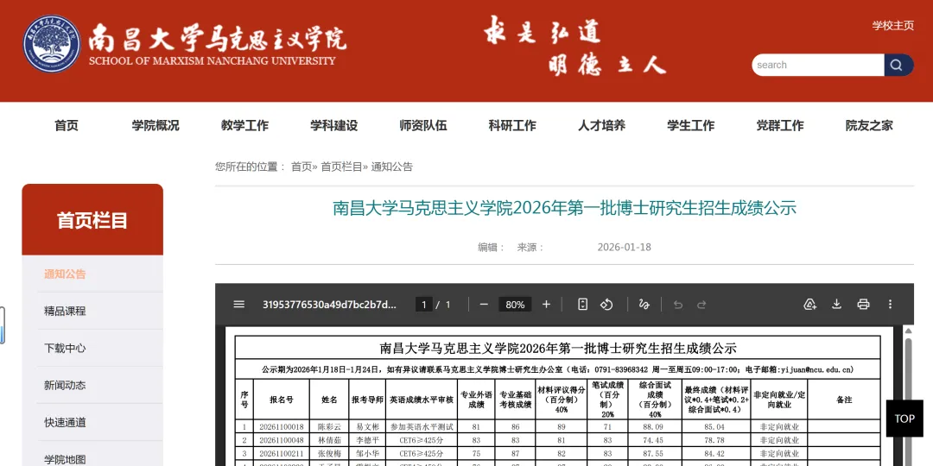Open the PDF viewer sidebar menu icon
Image resolution: width=933 pixels, height=466 pixels.
239,305
